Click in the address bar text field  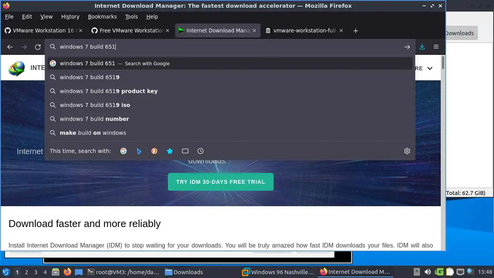[229, 47]
